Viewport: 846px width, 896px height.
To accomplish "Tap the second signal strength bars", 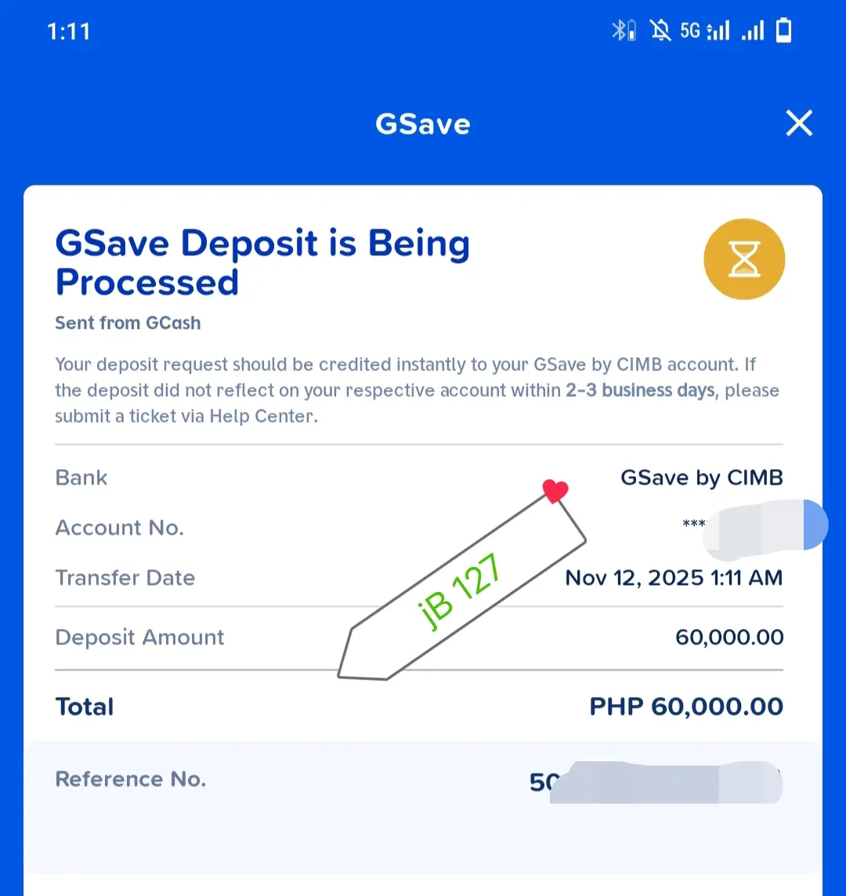I will coord(753,31).
